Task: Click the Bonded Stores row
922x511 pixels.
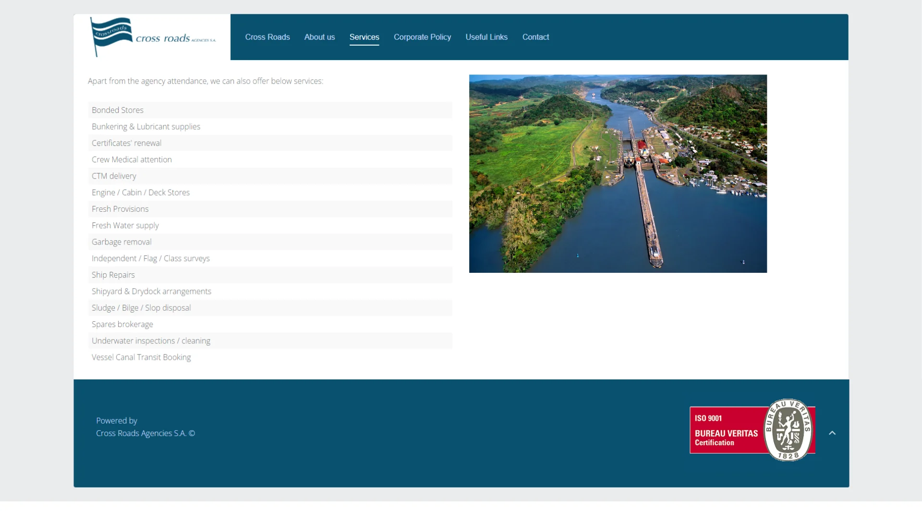Action: coord(270,110)
